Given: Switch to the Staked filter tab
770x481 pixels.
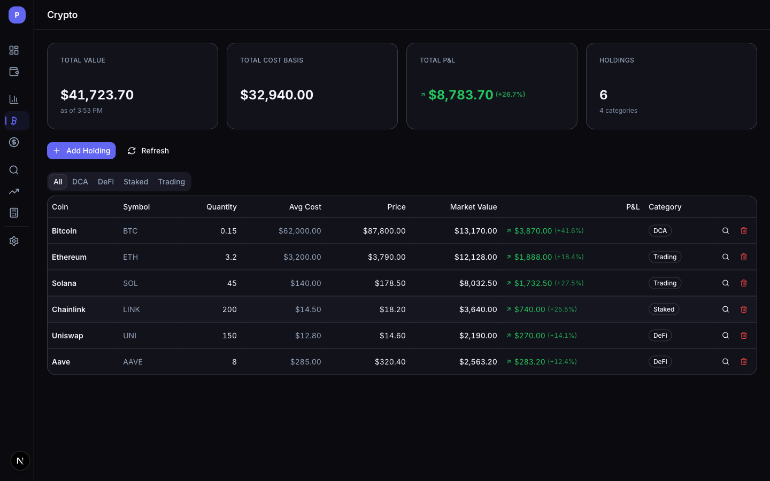Looking at the screenshot, I should tap(136, 182).
